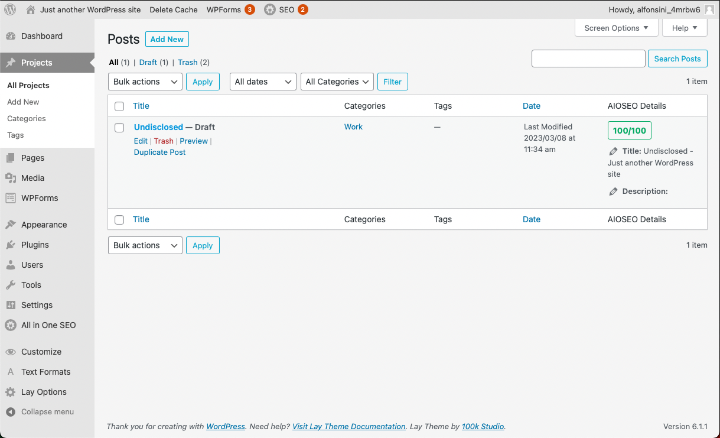720x438 pixels.
Task: View the Trash posts list
Action: 187,62
